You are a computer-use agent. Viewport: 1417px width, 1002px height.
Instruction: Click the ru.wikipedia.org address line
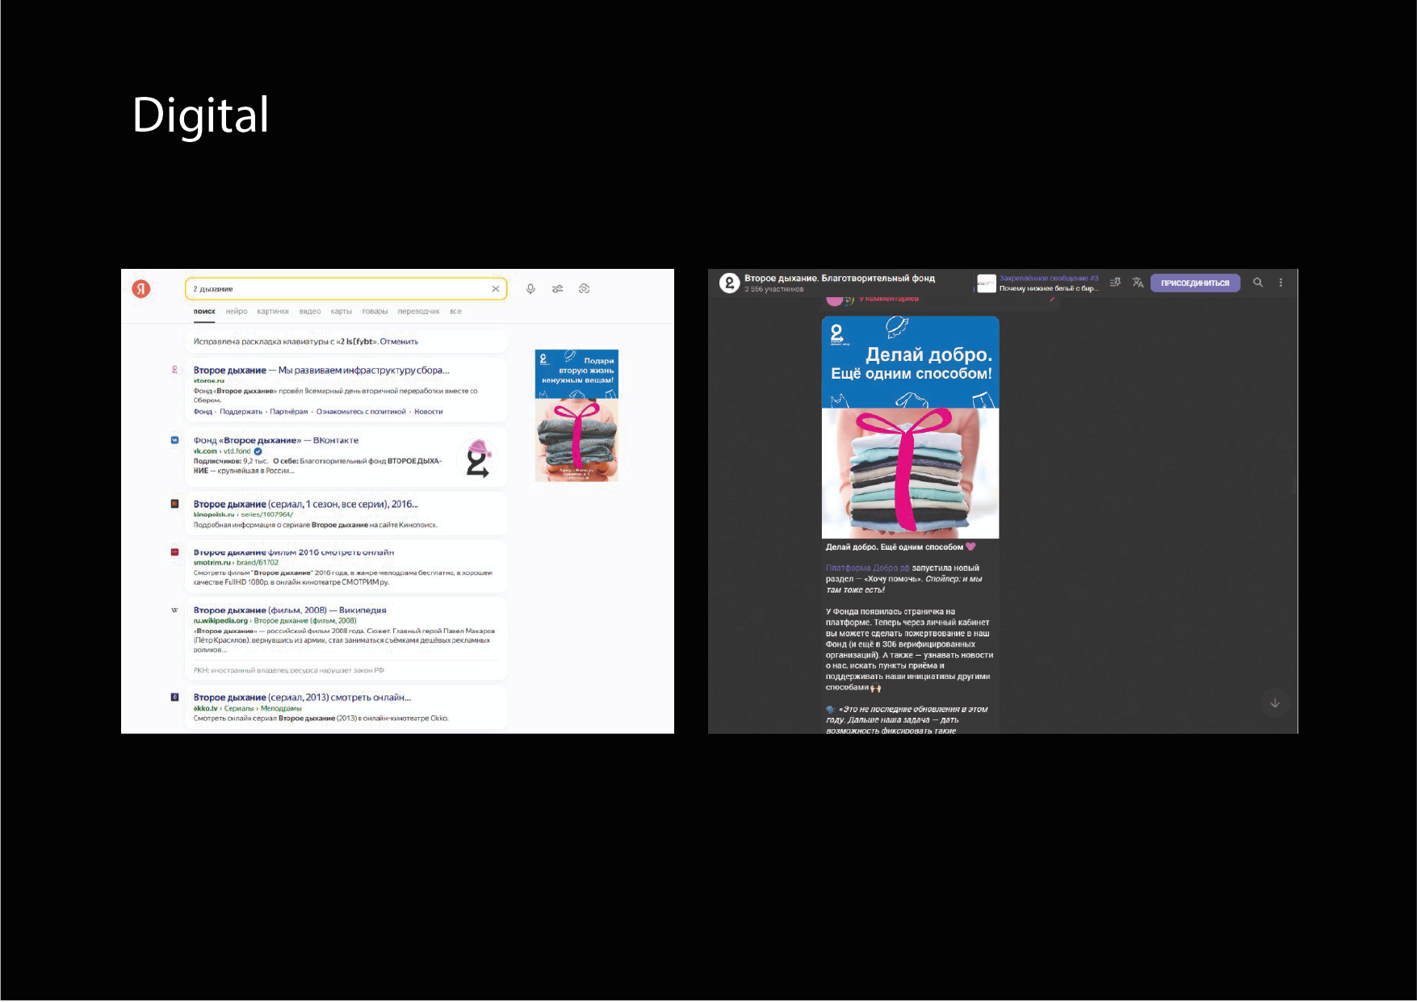275,621
